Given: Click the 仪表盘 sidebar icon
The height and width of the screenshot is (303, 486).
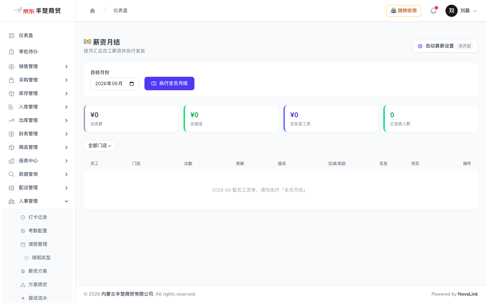Looking at the screenshot, I should click(x=11, y=36).
